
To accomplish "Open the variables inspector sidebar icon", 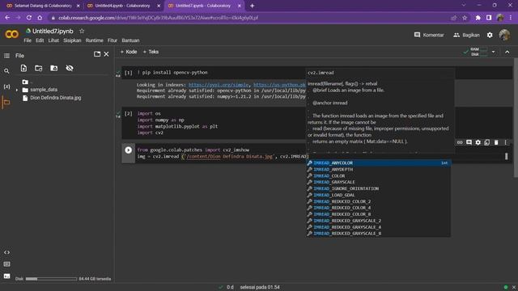I will [6, 86].
